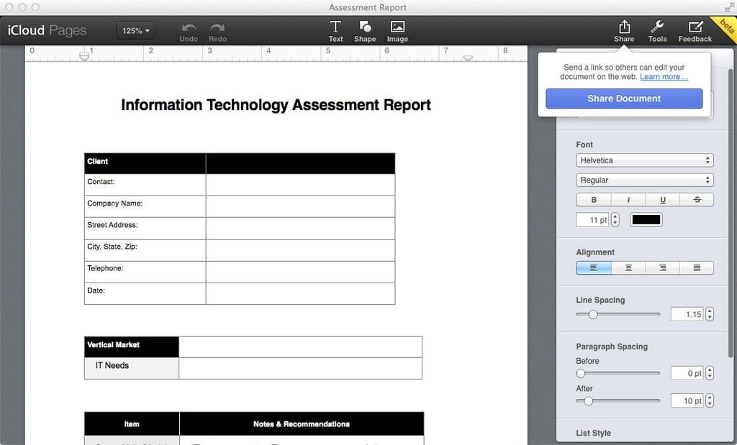737x445 pixels.
Task: Align text right
Action: (663, 267)
